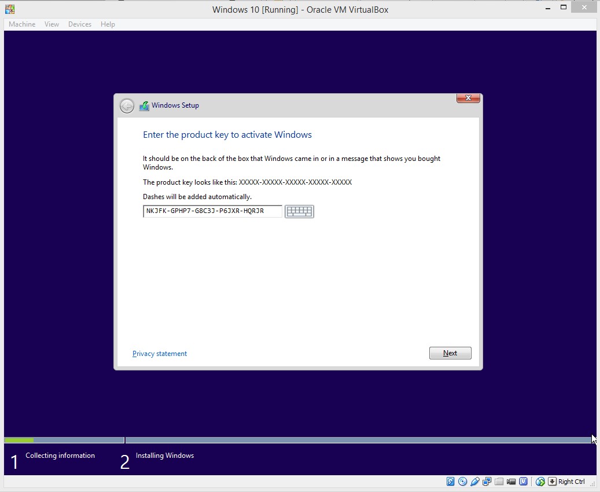Image resolution: width=600 pixels, height=492 pixels.
Task: Click the 'Collecting information' step label
Action: [x=60, y=455]
